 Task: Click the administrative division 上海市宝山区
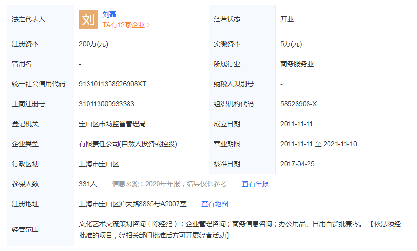(x=99, y=164)
